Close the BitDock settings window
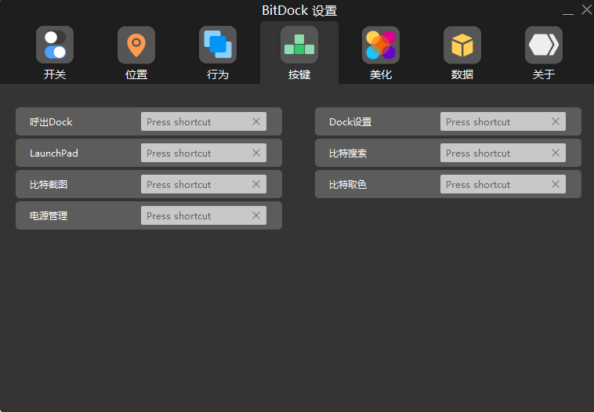This screenshot has width=594, height=412. [587, 10]
